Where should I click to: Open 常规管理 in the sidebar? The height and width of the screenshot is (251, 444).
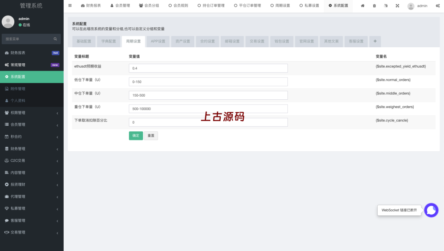pyautogui.click(x=32, y=65)
